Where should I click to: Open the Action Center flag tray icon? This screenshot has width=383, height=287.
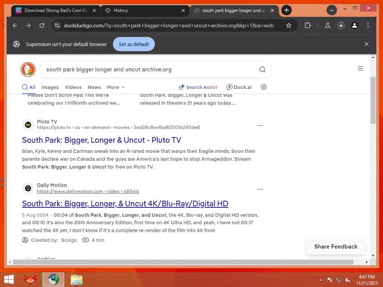click(x=330, y=280)
